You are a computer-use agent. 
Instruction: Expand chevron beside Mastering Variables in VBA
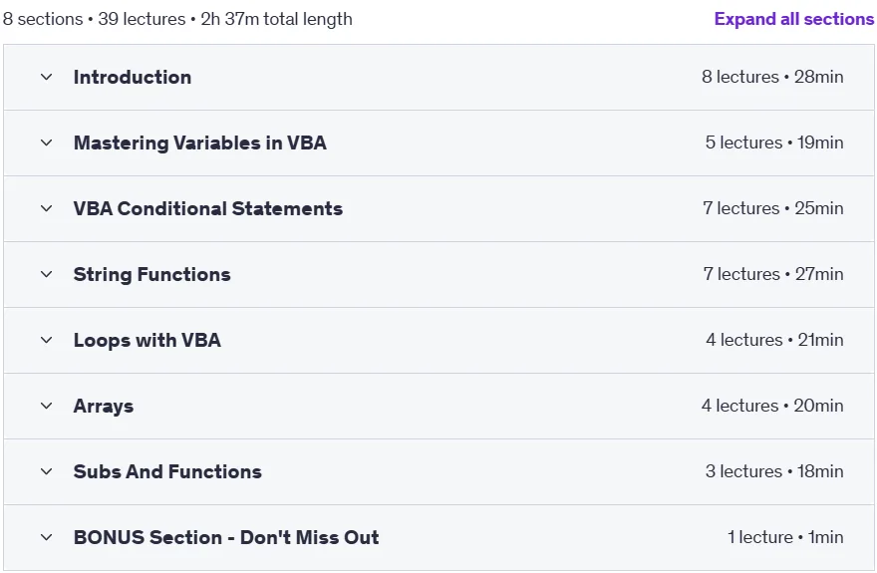[x=47, y=143]
